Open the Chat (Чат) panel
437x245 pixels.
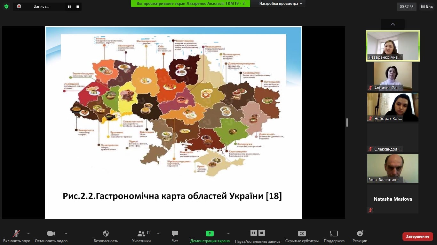(175, 234)
